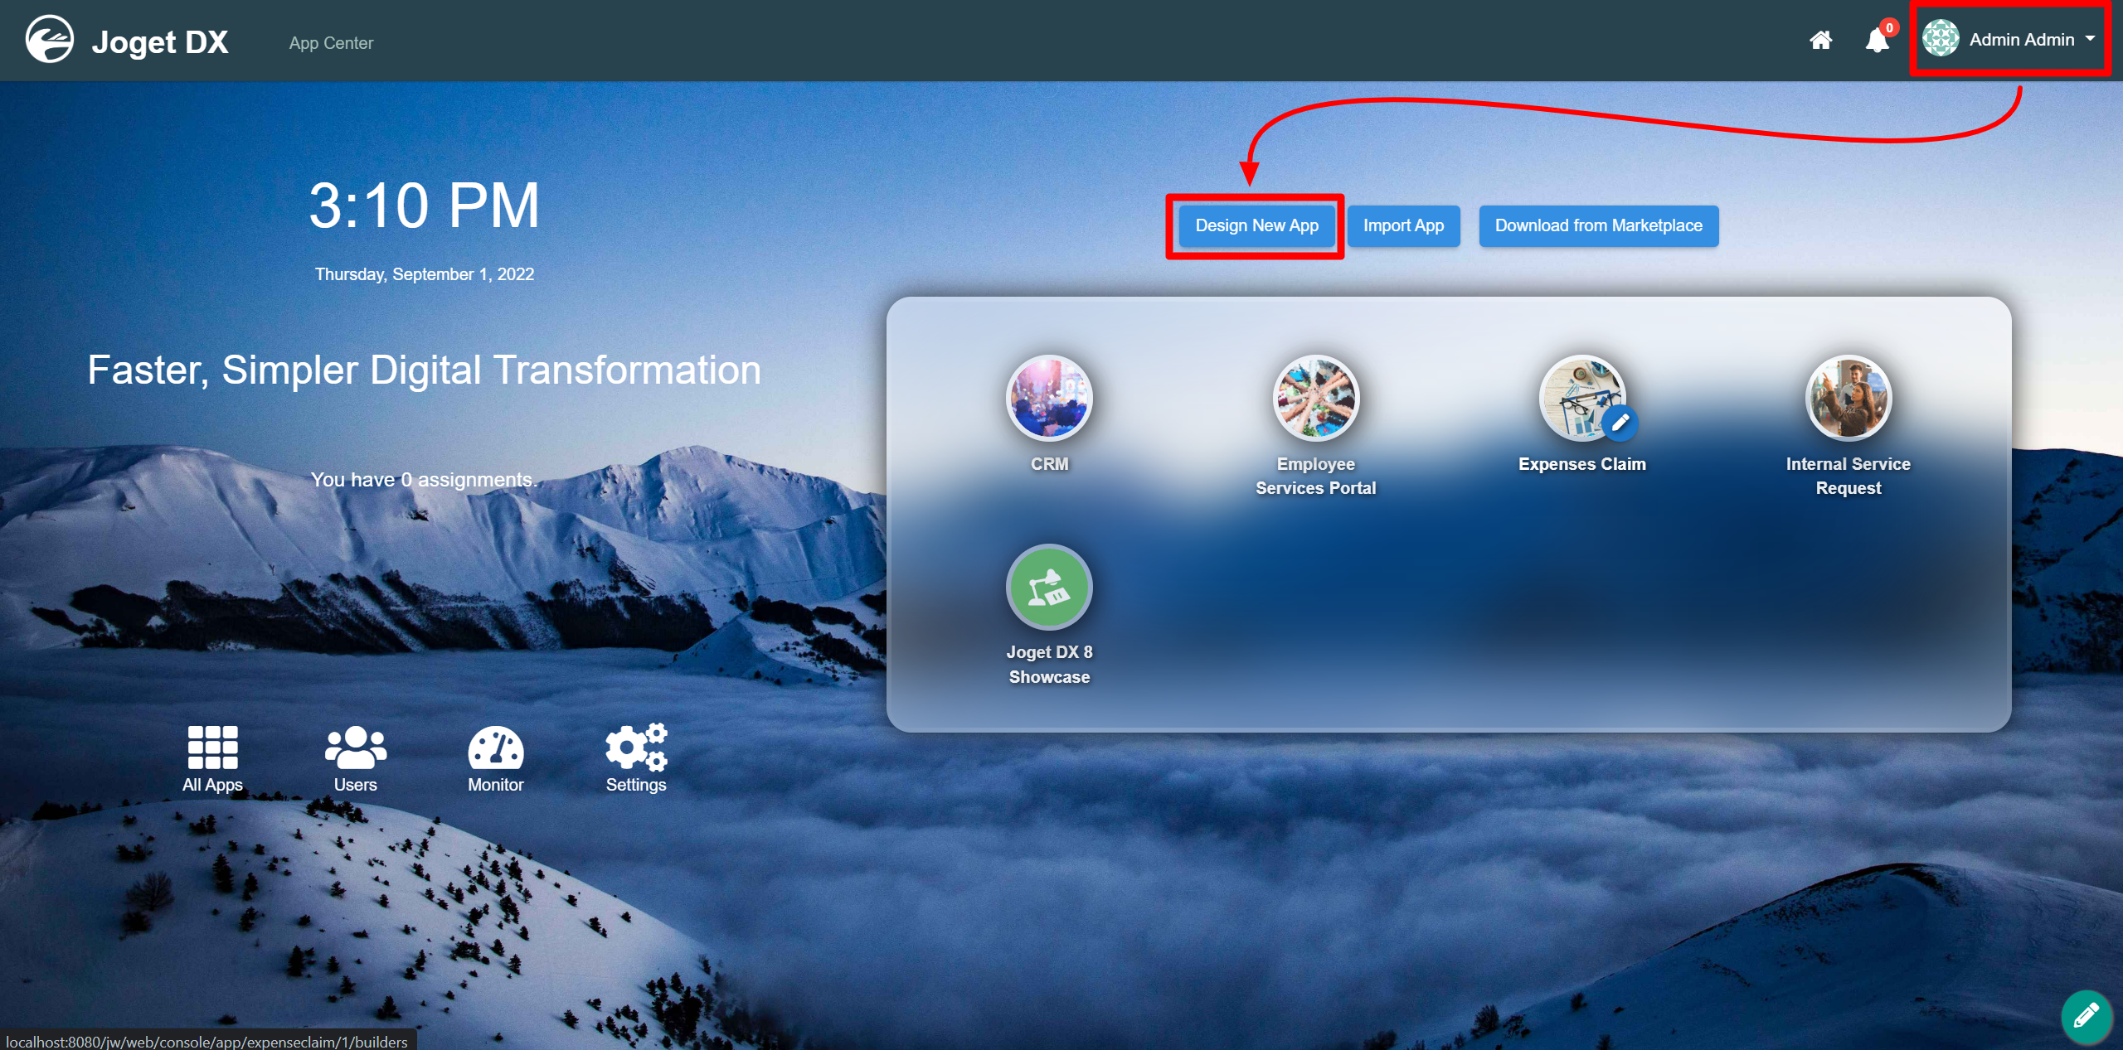Click the Joget DX 8 Showcase label
2123x1050 pixels.
click(x=1049, y=665)
